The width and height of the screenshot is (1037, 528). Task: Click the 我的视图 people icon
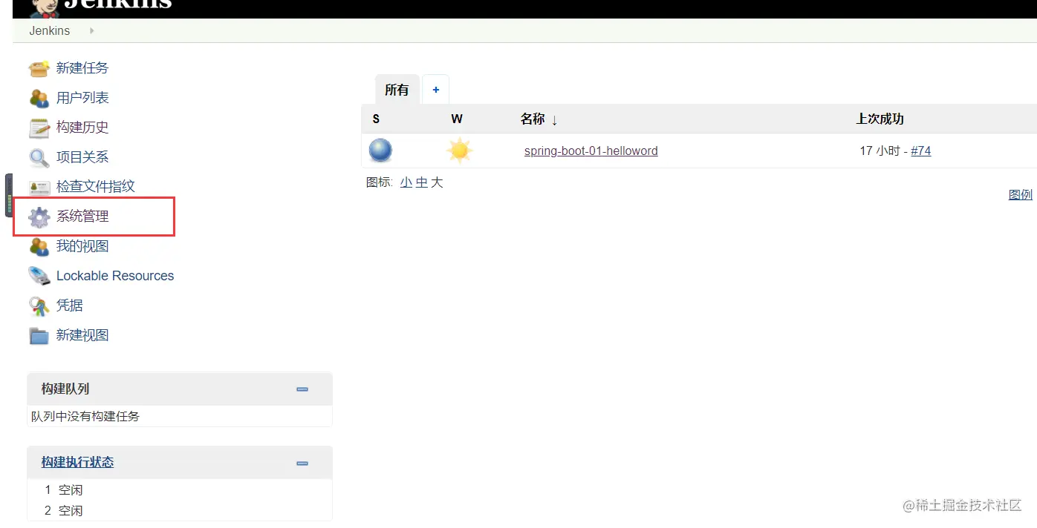click(39, 246)
